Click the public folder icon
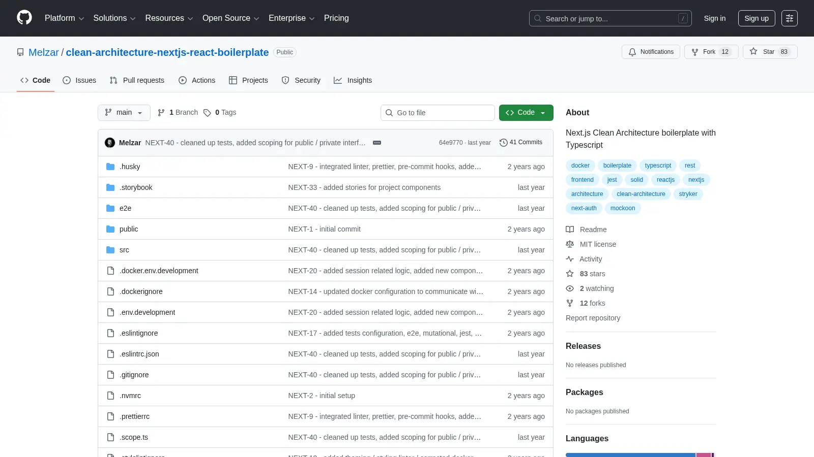 [110, 229]
